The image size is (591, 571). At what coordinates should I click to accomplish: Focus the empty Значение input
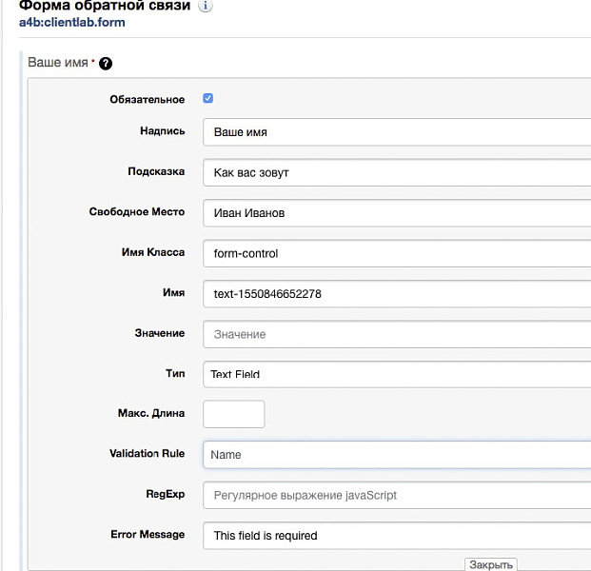click(x=396, y=334)
